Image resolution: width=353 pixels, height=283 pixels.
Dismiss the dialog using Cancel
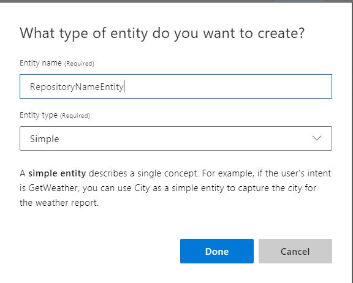click(x=295, y=251)
